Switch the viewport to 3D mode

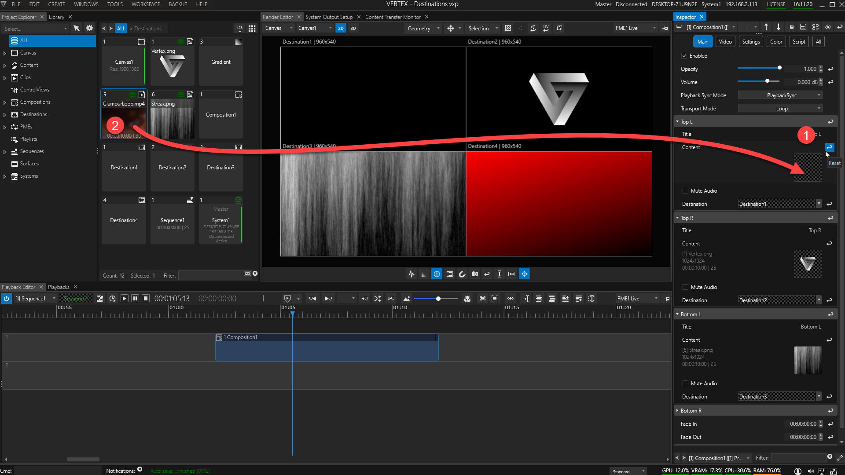click(353, 28)
